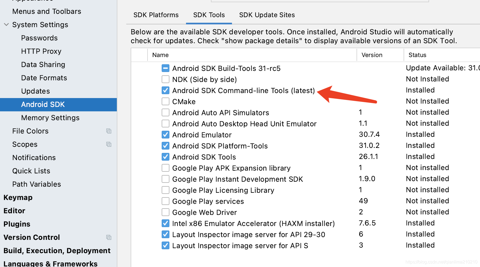
Task: Click 'Installed' status of Android Emulator row
Action: point(420,134)
